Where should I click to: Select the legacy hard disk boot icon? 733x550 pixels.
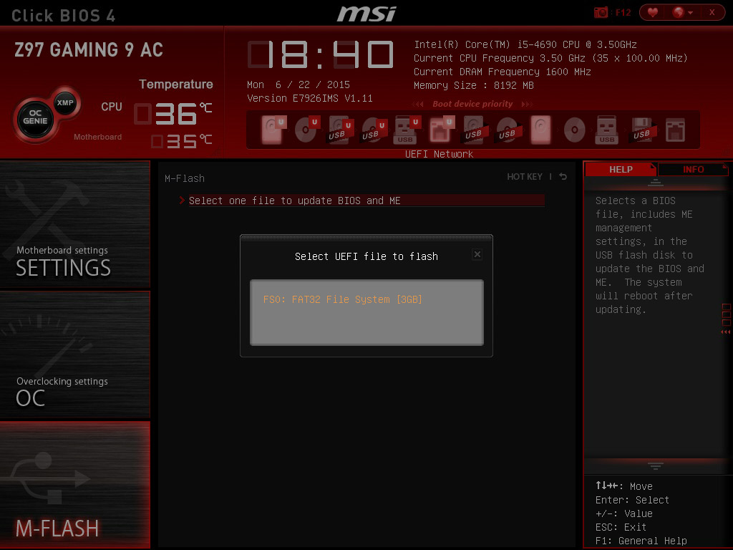[x=541, y=130]
